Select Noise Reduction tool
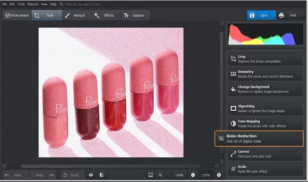Screen dimensions: 308x182 tap(259, 139)
